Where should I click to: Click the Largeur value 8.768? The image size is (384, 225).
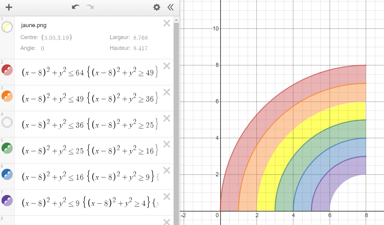(140, 38)
